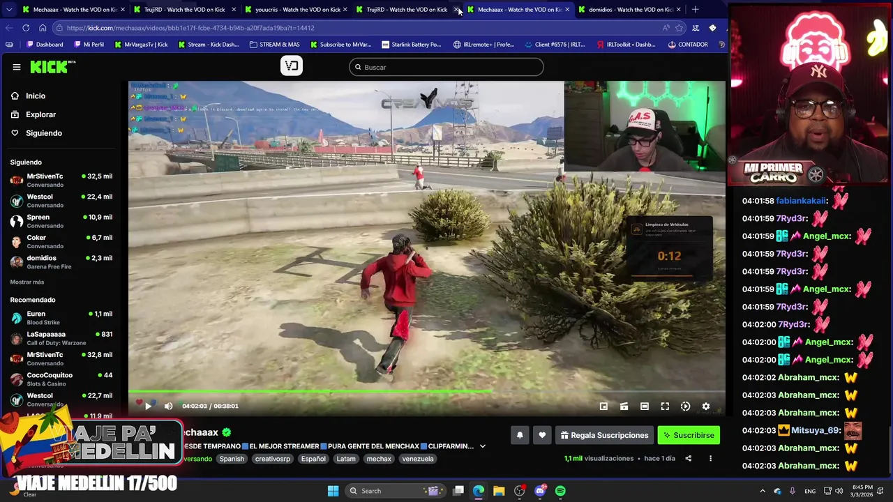The height and width of the screenshot is (502, 893).
Task: Open Spotify from the taskbar
Action: [560, 491]
